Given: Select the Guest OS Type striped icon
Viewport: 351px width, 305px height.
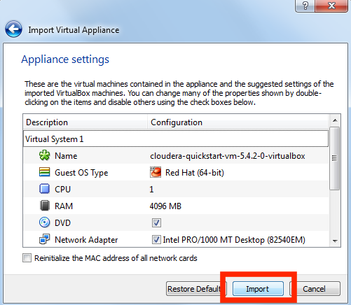Looking at the screenshot, I should pyautogui.click(x=44, y=172).
